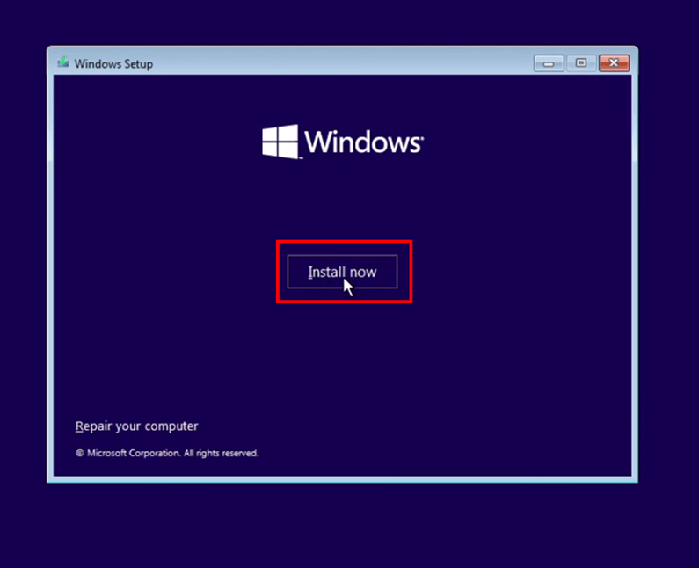The height and width of the screenshot is (568, 699).
Task: Minimize the Windows Setup window
Action: 549,63
